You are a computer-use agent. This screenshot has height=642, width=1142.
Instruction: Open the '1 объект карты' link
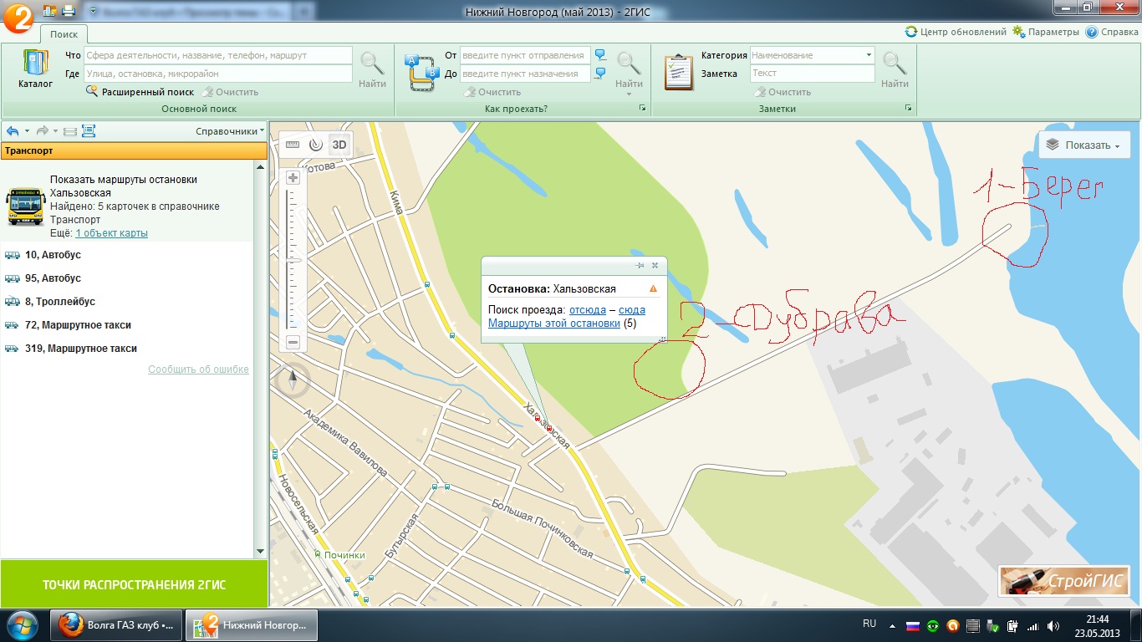[111, 233]
